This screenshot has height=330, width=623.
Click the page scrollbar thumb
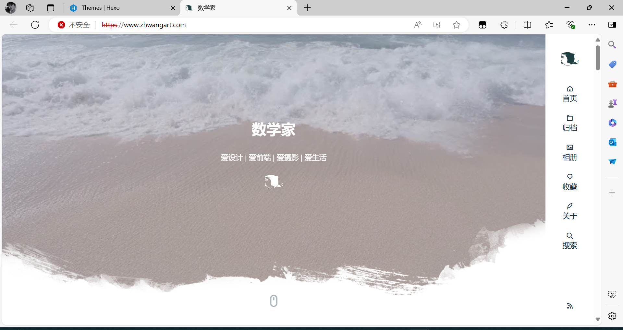[x=598, y=58]
